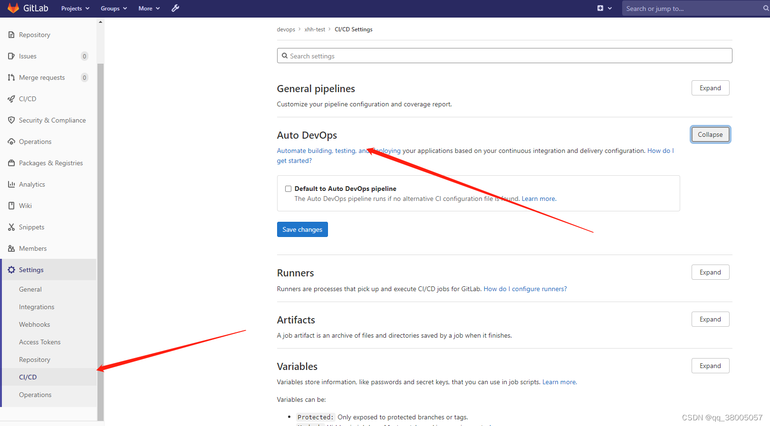Screen dimensions: 770x426
Task: Click the Search settings input field
Action: pyautogui.click(x=504, y=56)
